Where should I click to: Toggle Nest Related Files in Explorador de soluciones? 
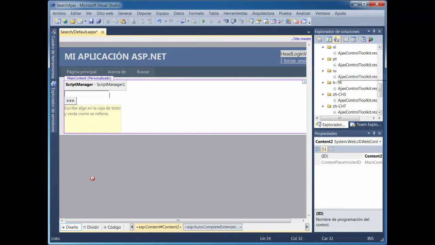point(336,39)
